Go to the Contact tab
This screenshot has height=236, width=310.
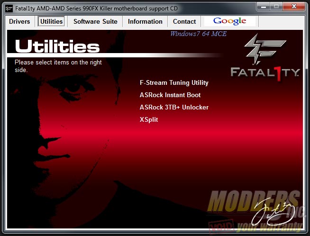[x=184, y=21]
